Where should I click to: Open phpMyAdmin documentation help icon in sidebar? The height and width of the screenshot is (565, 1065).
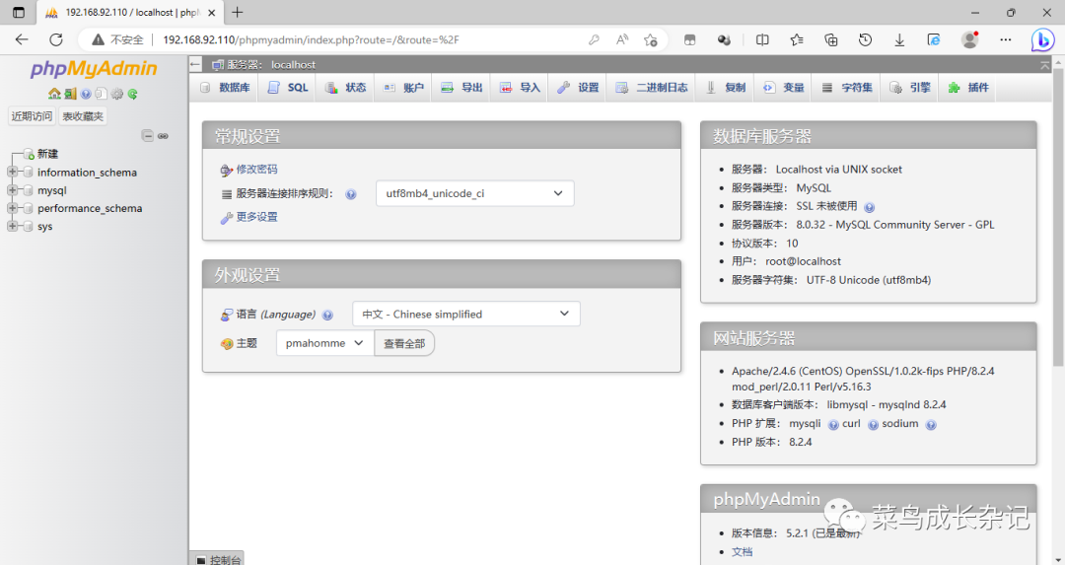coord(86,94)
